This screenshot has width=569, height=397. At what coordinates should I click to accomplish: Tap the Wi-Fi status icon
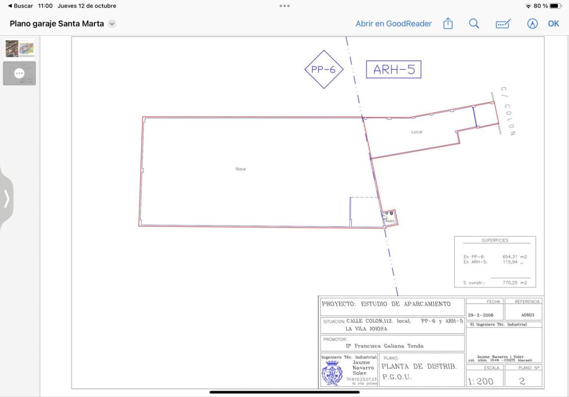[x=528, y=6]
